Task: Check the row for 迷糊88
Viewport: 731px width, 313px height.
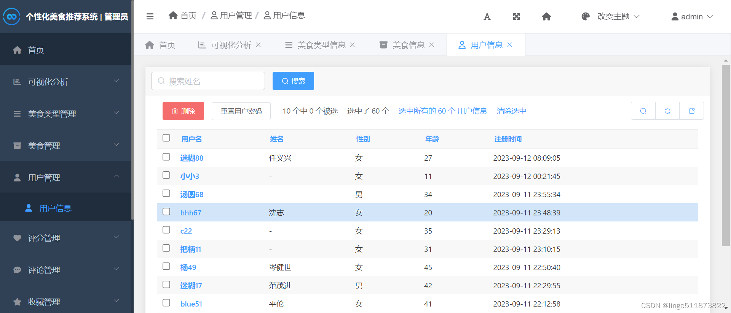Action: [x=166, y=157]
